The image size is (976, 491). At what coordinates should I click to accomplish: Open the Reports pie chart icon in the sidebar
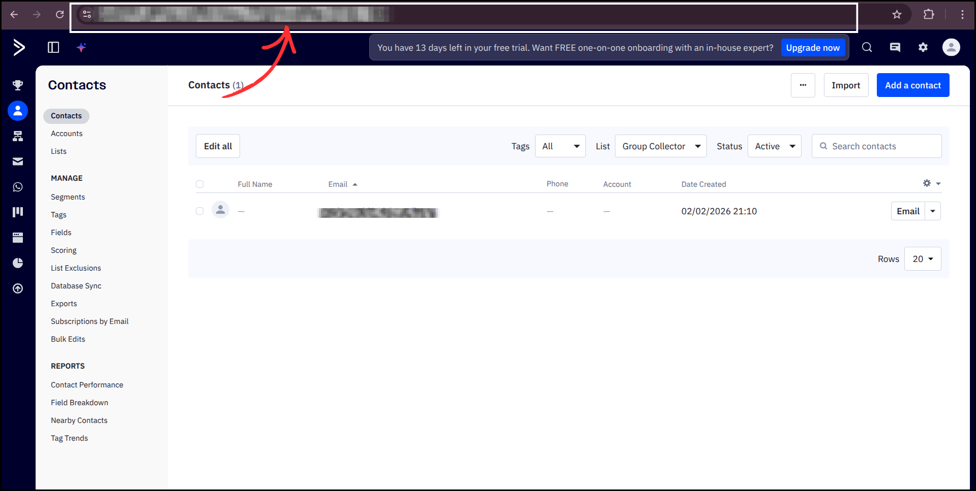tap(18, 263)
